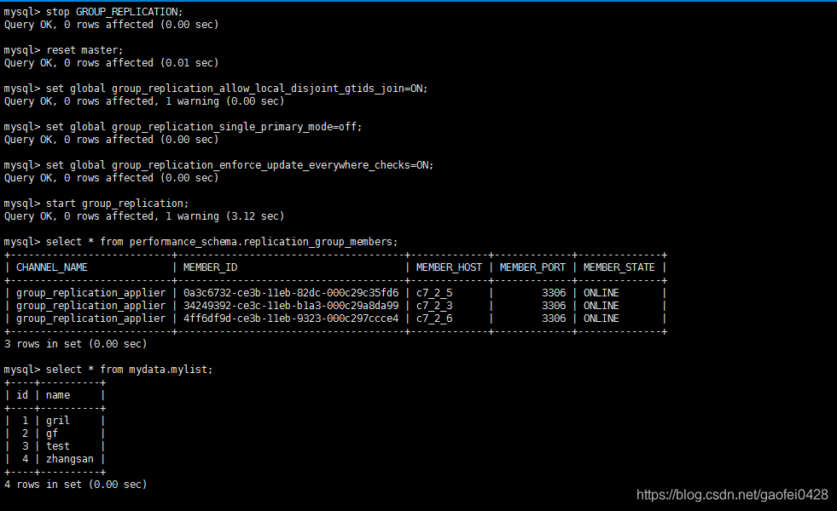Click the result line showing '(3.12 sec)'
837x511 pixels.
[x=144, y=216]
